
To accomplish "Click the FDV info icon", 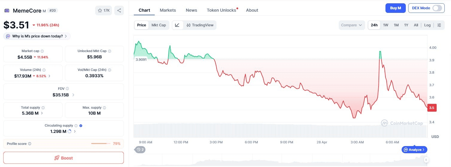I will 67,89.
